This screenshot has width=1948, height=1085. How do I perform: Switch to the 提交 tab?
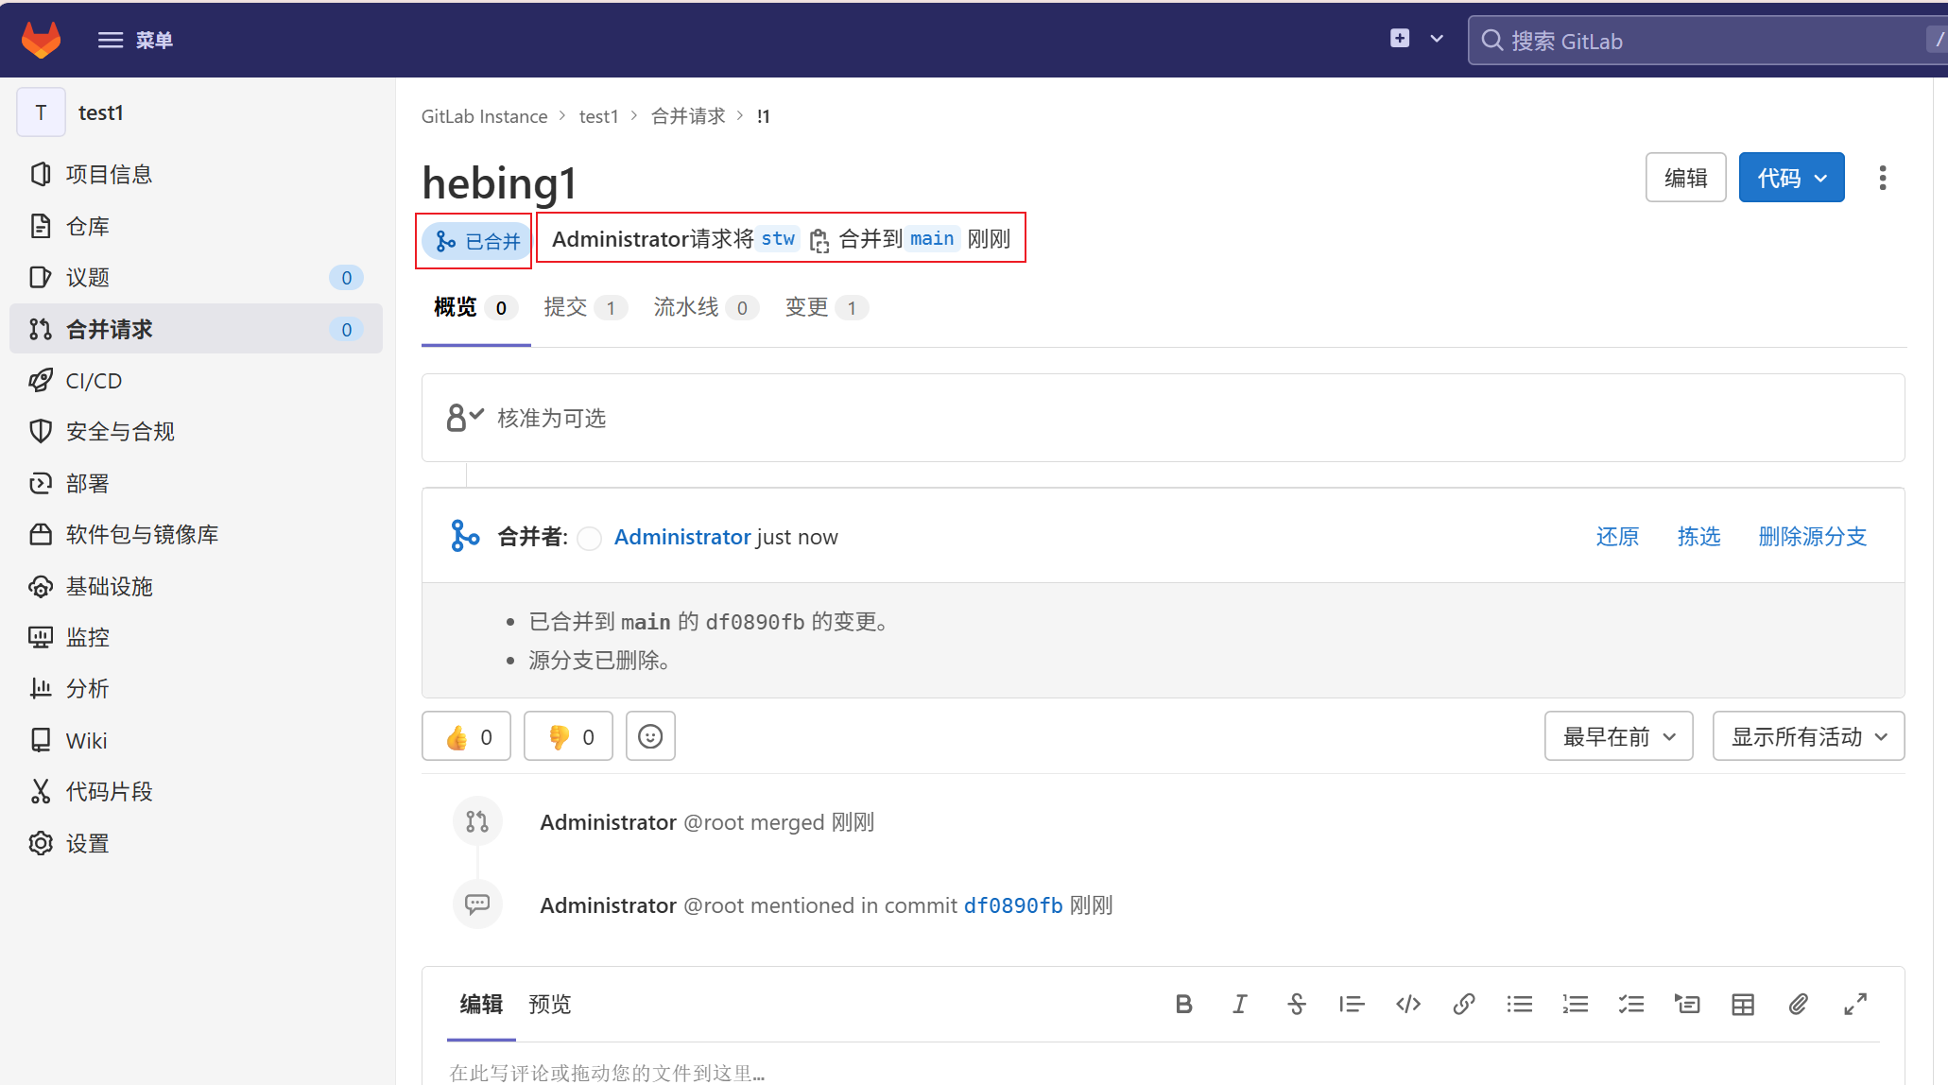point(583,307)
